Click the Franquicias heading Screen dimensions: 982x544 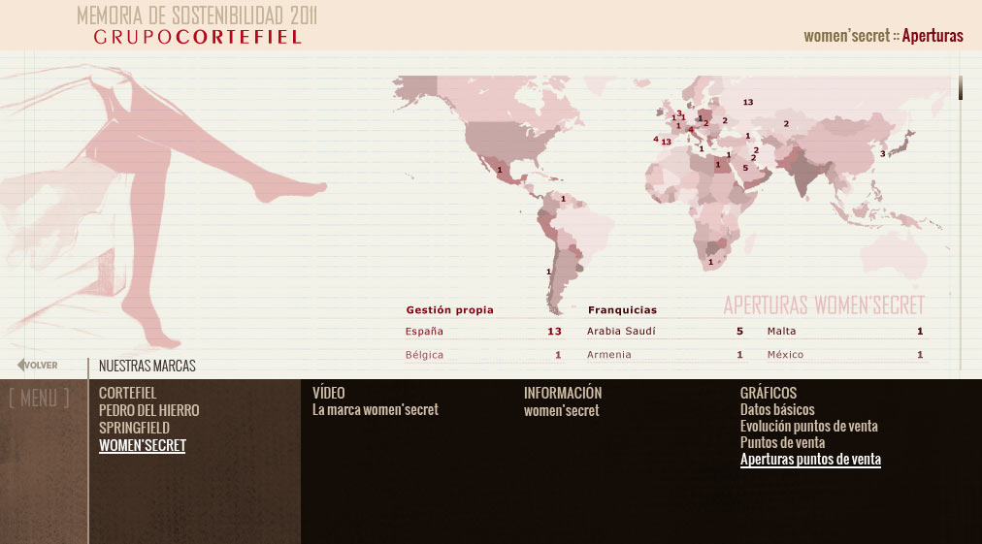point(622,310)
